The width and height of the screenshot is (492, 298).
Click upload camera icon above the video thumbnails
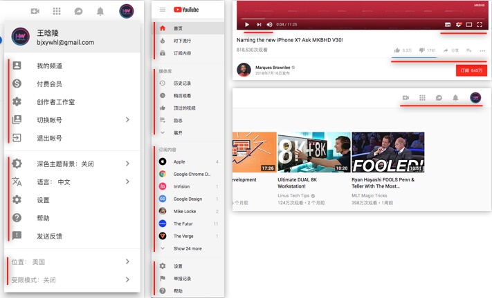[406, 98]
